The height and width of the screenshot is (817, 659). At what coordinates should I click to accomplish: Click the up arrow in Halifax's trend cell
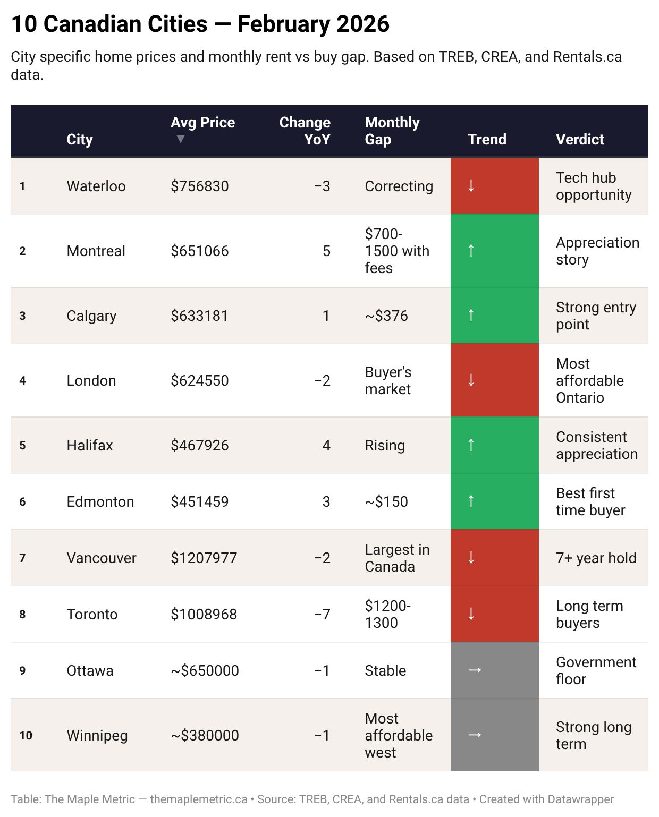(x=471, y=445)
